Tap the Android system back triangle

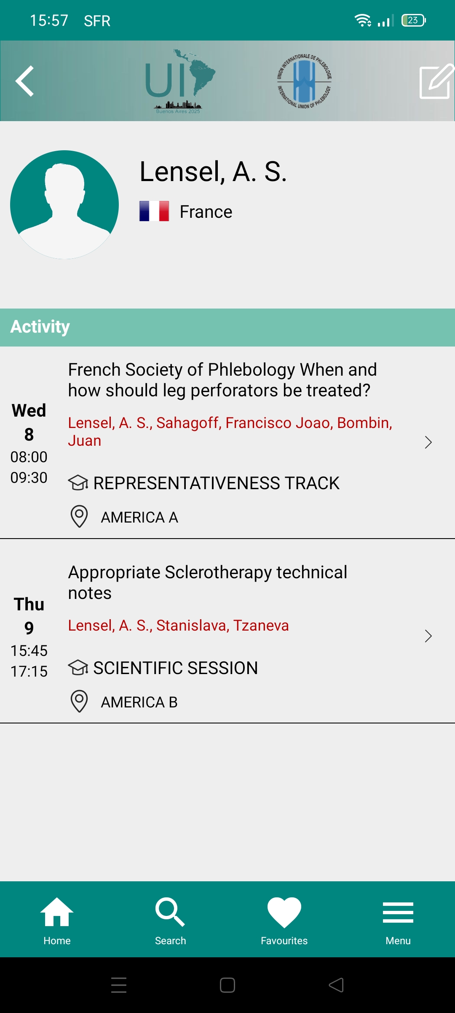pyautogui.click(x=336, y=985)
